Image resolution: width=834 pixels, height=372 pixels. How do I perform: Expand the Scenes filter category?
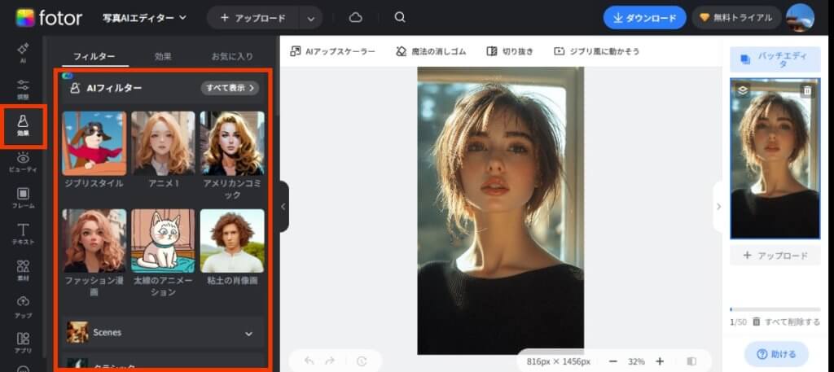click(163, 333)
